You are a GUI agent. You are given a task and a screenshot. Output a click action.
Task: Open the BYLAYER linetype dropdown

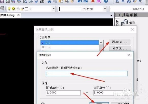(x=128, y=9)
